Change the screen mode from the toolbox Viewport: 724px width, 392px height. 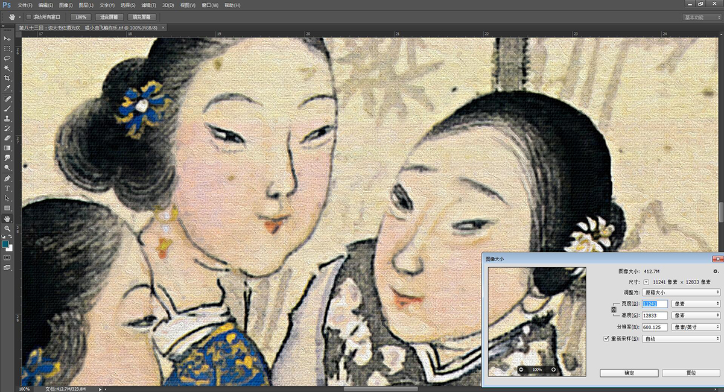click(x=7, y=267)
